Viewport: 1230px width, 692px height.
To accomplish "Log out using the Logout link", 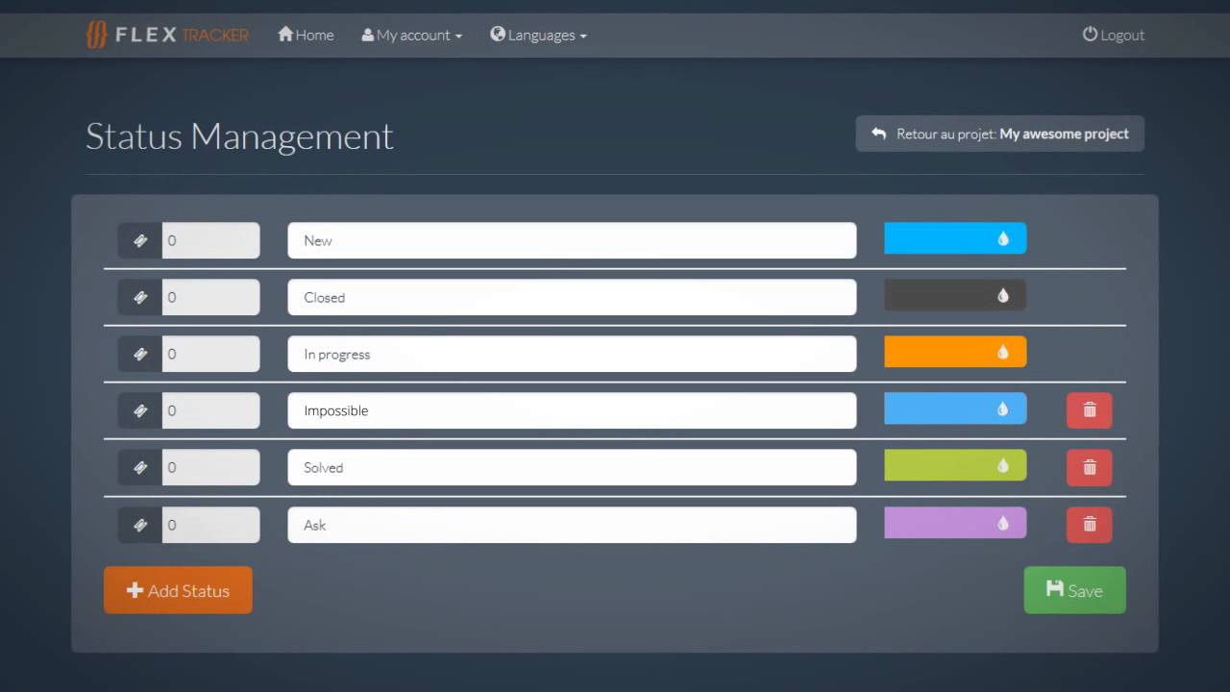I will [1114, 35].
